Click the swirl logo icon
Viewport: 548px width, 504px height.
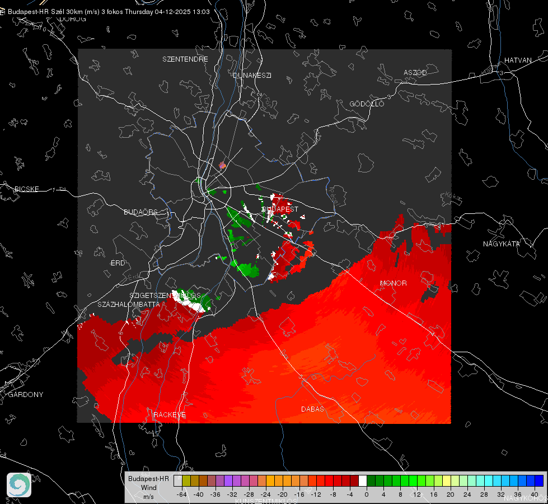(x=19, y=485)
